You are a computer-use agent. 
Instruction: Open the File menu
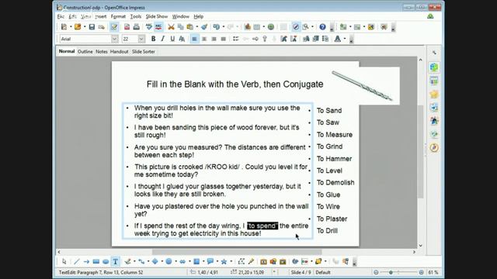pyautogui.click(x=61, y=16)
